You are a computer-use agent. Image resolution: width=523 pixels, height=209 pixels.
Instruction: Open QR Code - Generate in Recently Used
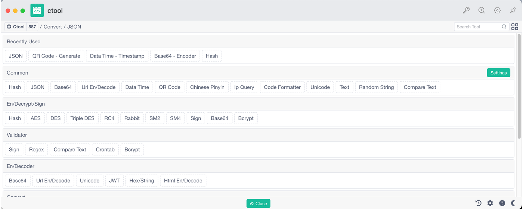coord(56,56)
